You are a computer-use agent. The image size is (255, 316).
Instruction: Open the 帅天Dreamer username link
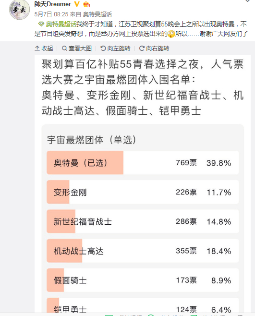[53, 4]
